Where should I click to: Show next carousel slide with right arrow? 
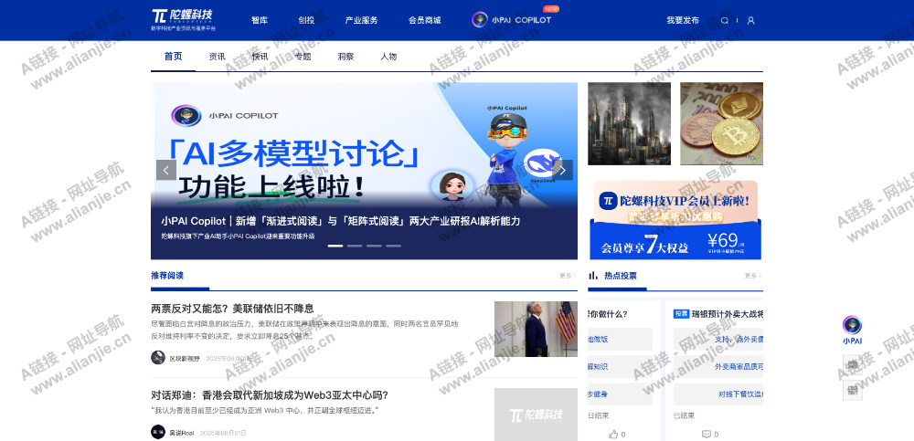(x=562, y=170)
